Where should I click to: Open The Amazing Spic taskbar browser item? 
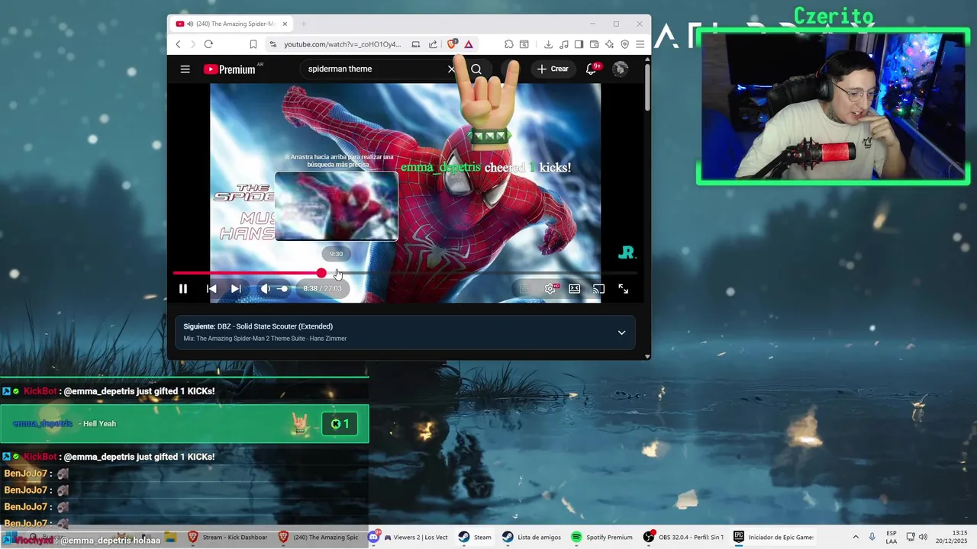tap(318, 537)
